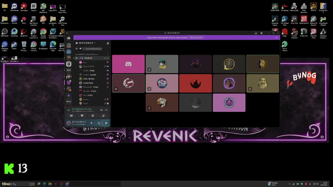Open TeamViewer desktop shortcut
Image resolution: width=333 pixels, height=187 pixels.
14,7
